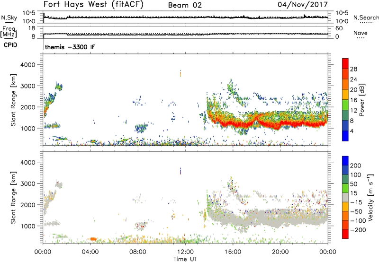Click "Slant Range [km]" label of velocity panel

tap(13, 198)
